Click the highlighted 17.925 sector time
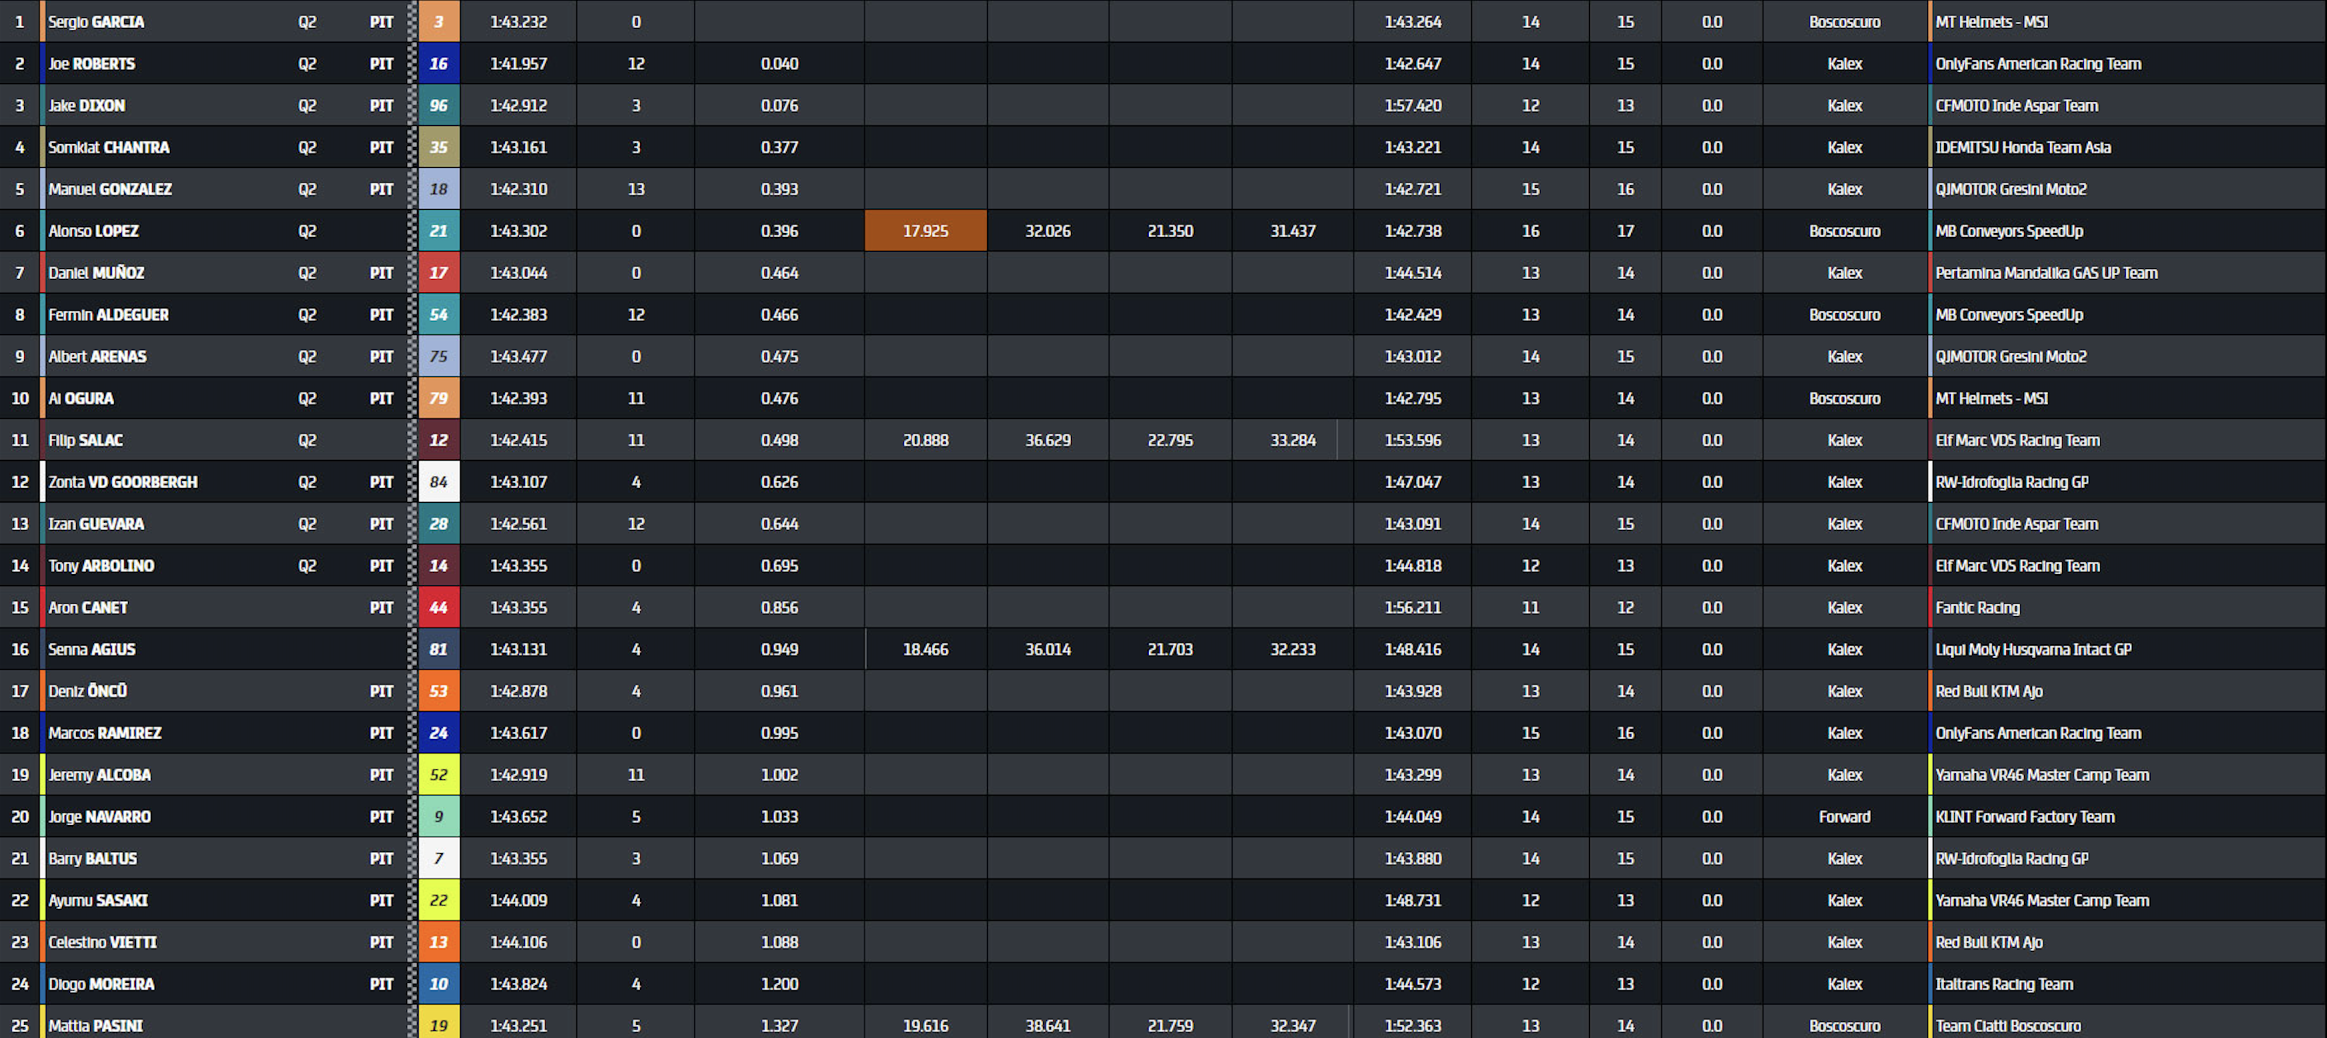Screen dimensions: 2327x1038 [x=925, y=231]
